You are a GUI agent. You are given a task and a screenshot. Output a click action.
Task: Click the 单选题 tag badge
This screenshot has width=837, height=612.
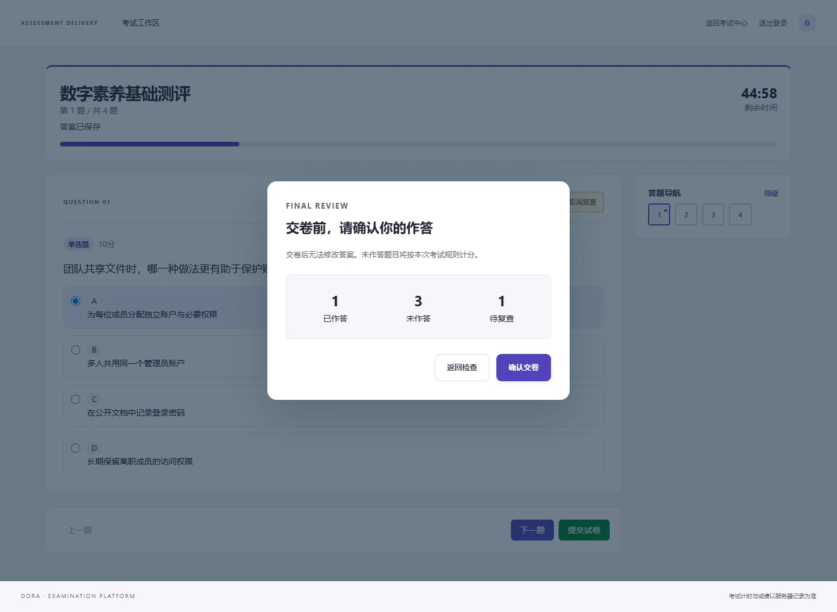(x=78, y=244)
